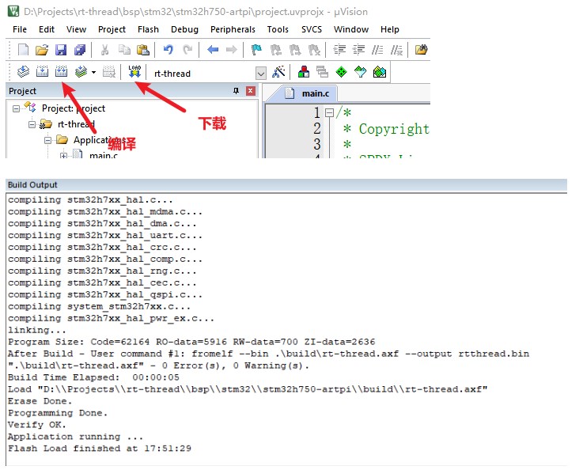Go to the previous bookmark icon
The height and width of the screenshot is (470, 583).
(275, 50)
